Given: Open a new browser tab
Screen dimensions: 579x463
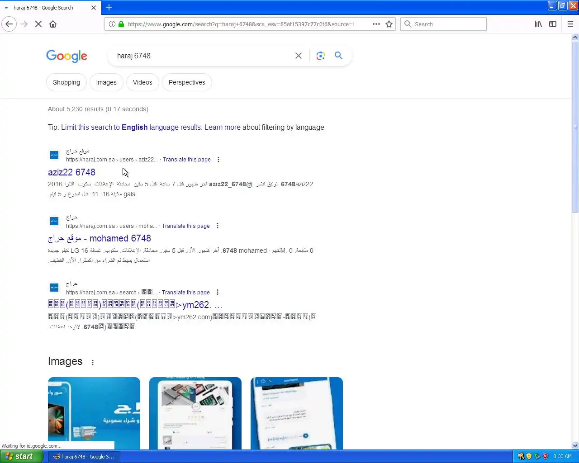Looking at the screenshot, I should pyautogui.click(x=109, y=7).
